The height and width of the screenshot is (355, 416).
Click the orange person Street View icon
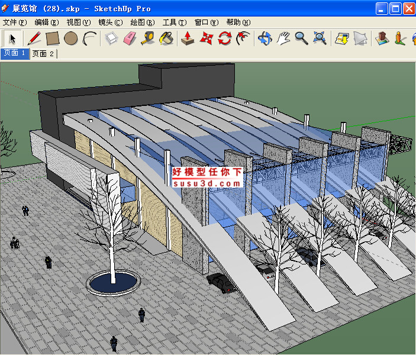click(400, 38)
